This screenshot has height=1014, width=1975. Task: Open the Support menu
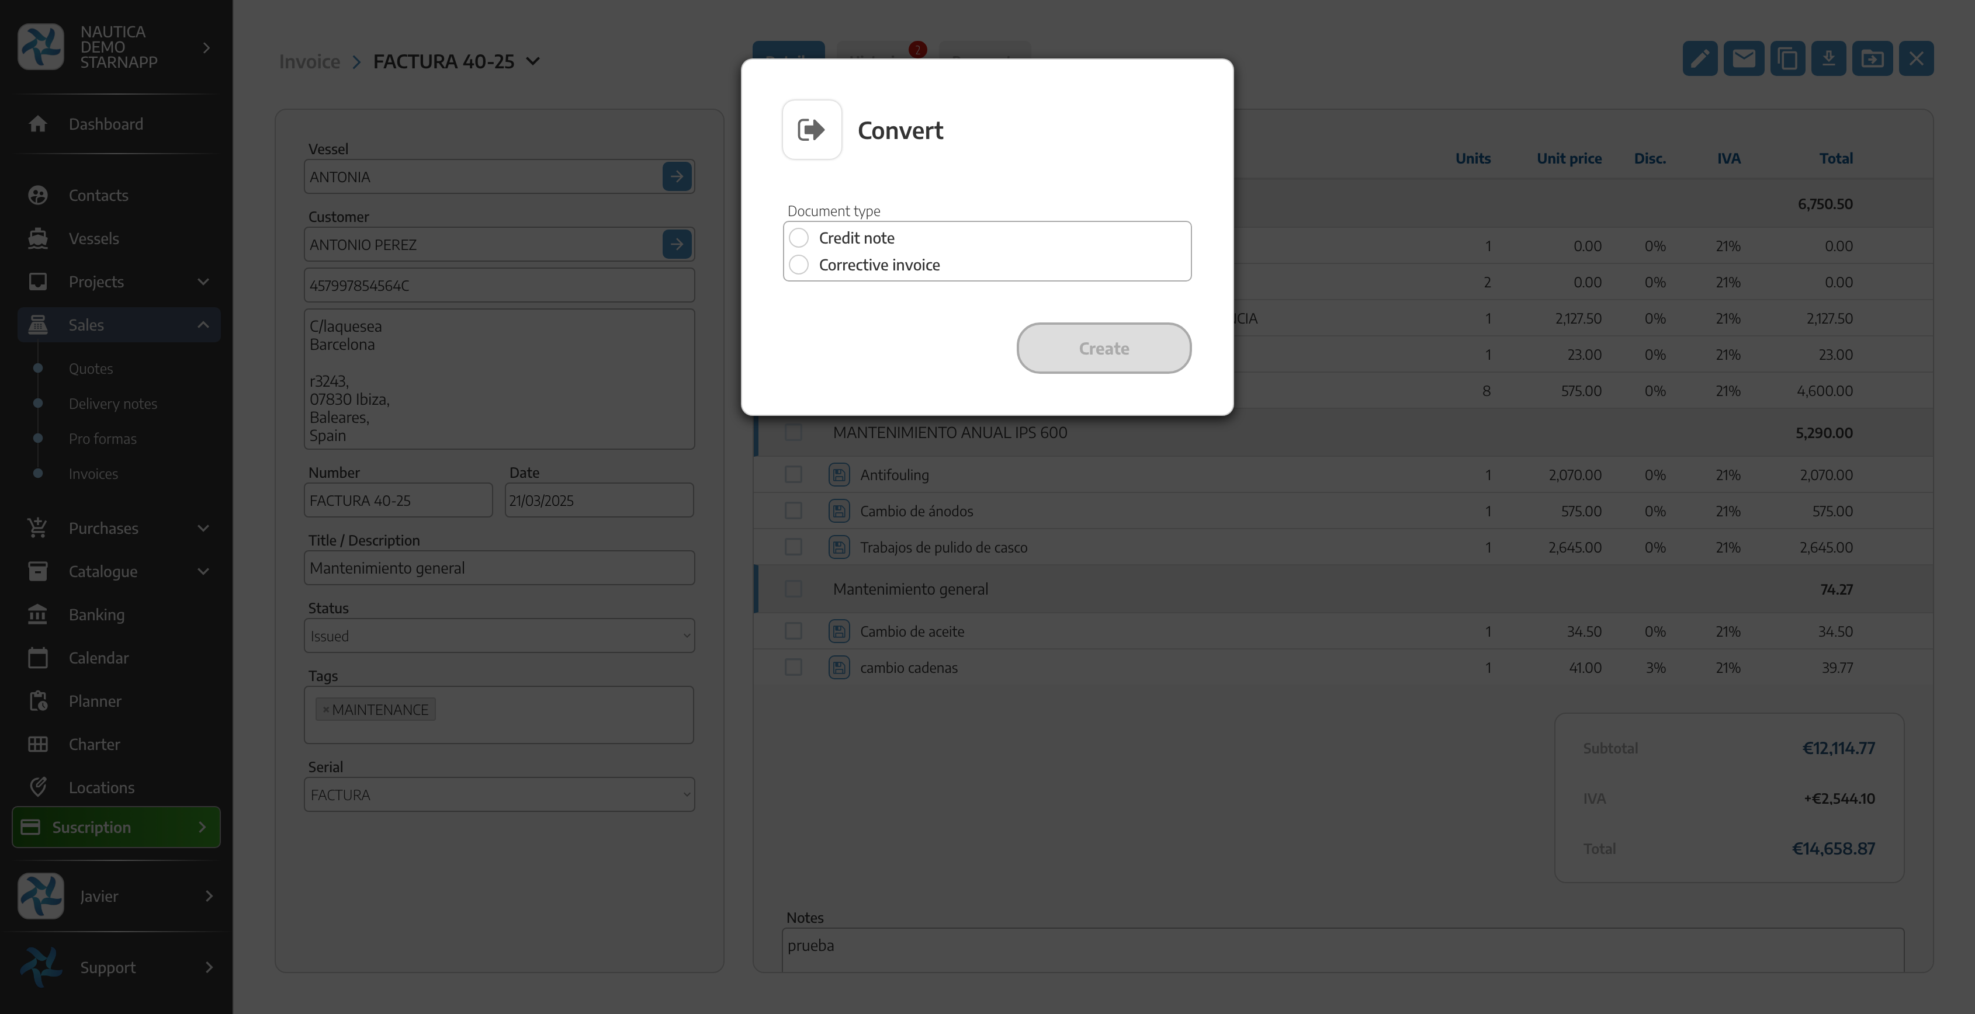point(116,967)
